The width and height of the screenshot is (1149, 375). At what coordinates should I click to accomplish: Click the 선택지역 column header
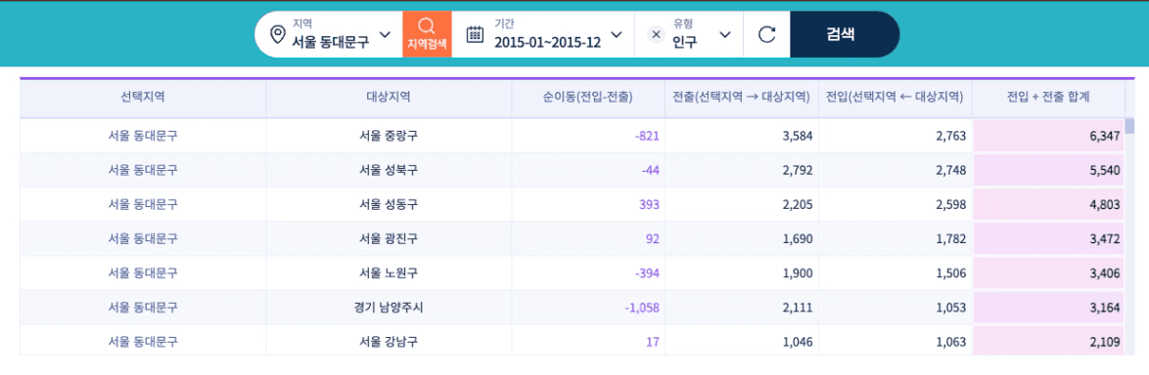coord(143,98)
